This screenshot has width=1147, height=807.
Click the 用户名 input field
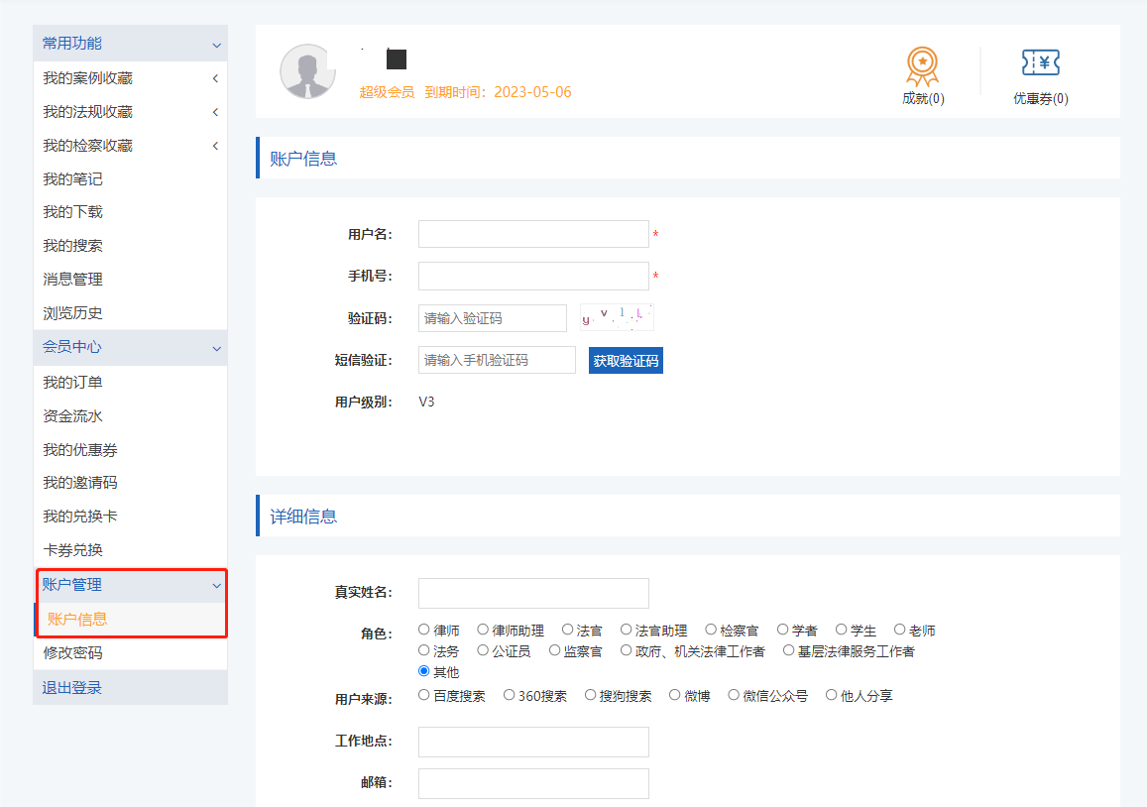[533, 234]
